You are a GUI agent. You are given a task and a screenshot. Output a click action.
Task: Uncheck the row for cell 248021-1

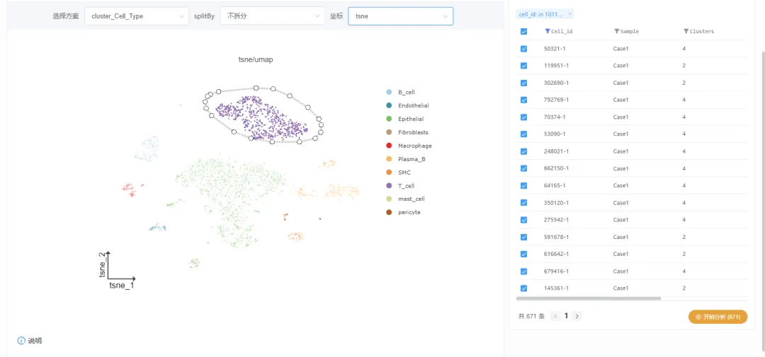pos(524,151)
